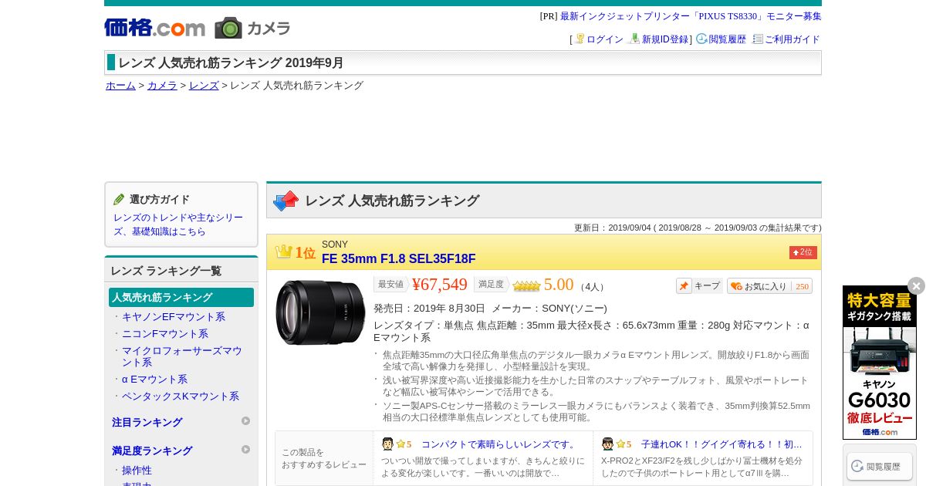Screen dimensions: 926x486
Task: Open floating 閲覧履歴 button
Action: (880, 466)
